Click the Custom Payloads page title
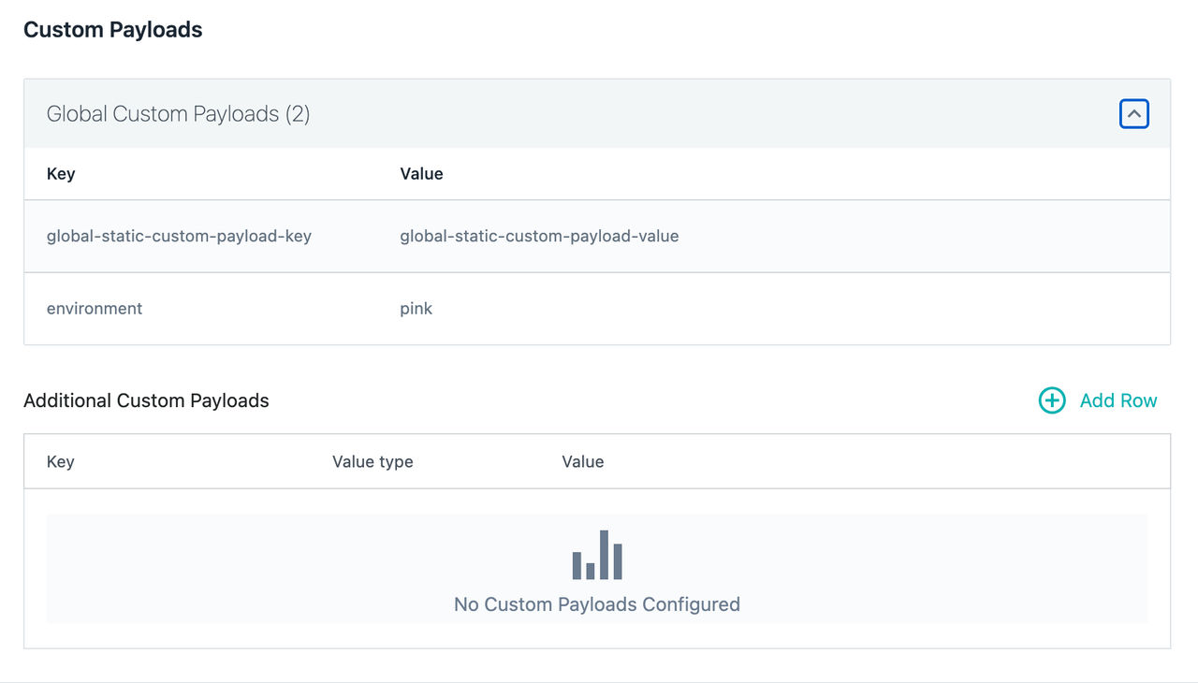 [113, 30]
